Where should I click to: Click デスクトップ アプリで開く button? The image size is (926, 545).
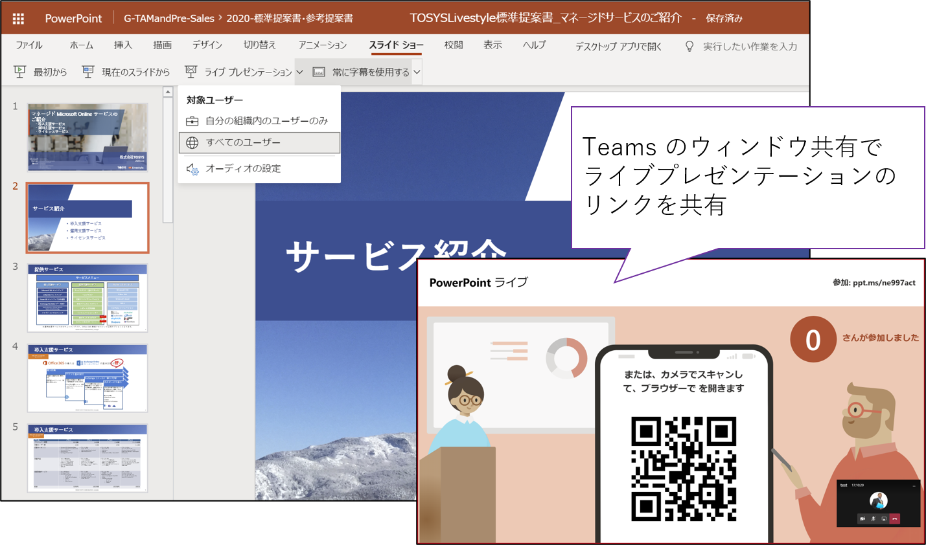coord(618,47)
